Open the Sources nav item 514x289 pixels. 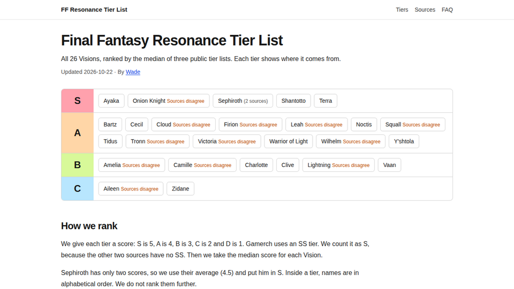coord(425,10)
